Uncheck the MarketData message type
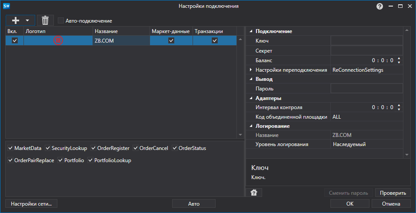416x213 pixels. [10, 148]
